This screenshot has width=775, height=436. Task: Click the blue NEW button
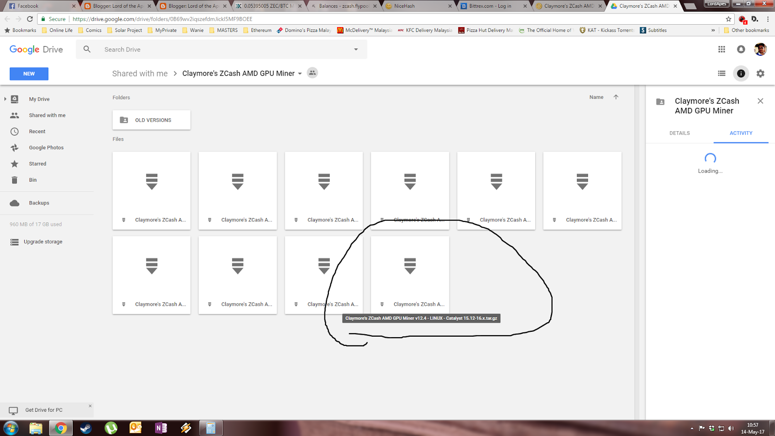click(29, 74)
